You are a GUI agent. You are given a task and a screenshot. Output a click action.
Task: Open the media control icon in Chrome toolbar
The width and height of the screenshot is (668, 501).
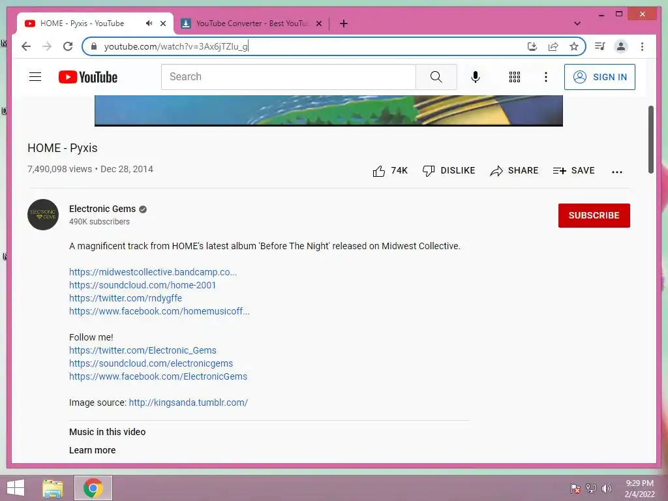pyautogui.click(x=600, y=46)
